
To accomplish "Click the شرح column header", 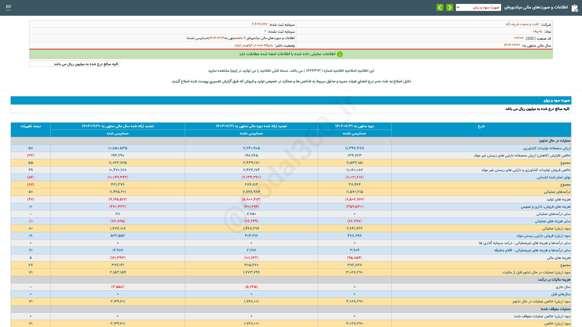I will point(481,126).
